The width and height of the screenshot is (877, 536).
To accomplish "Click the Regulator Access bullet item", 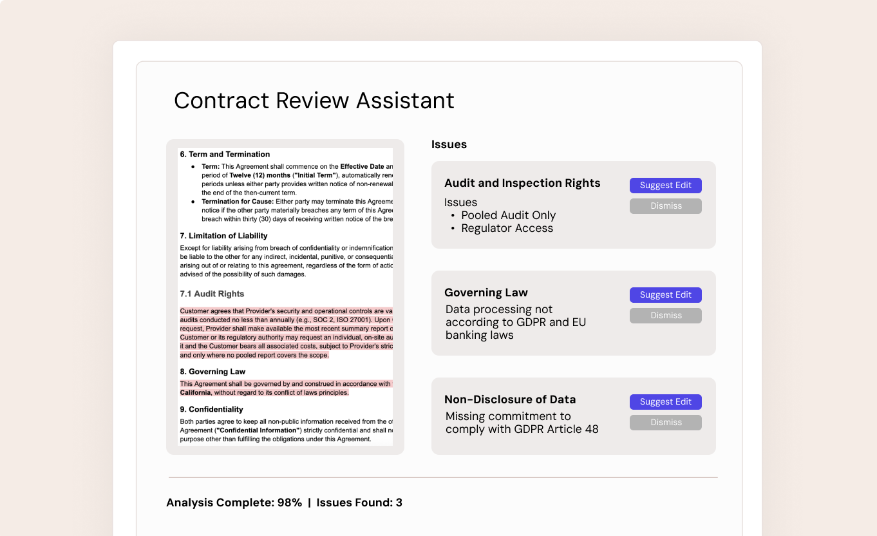I will [507, 228].
